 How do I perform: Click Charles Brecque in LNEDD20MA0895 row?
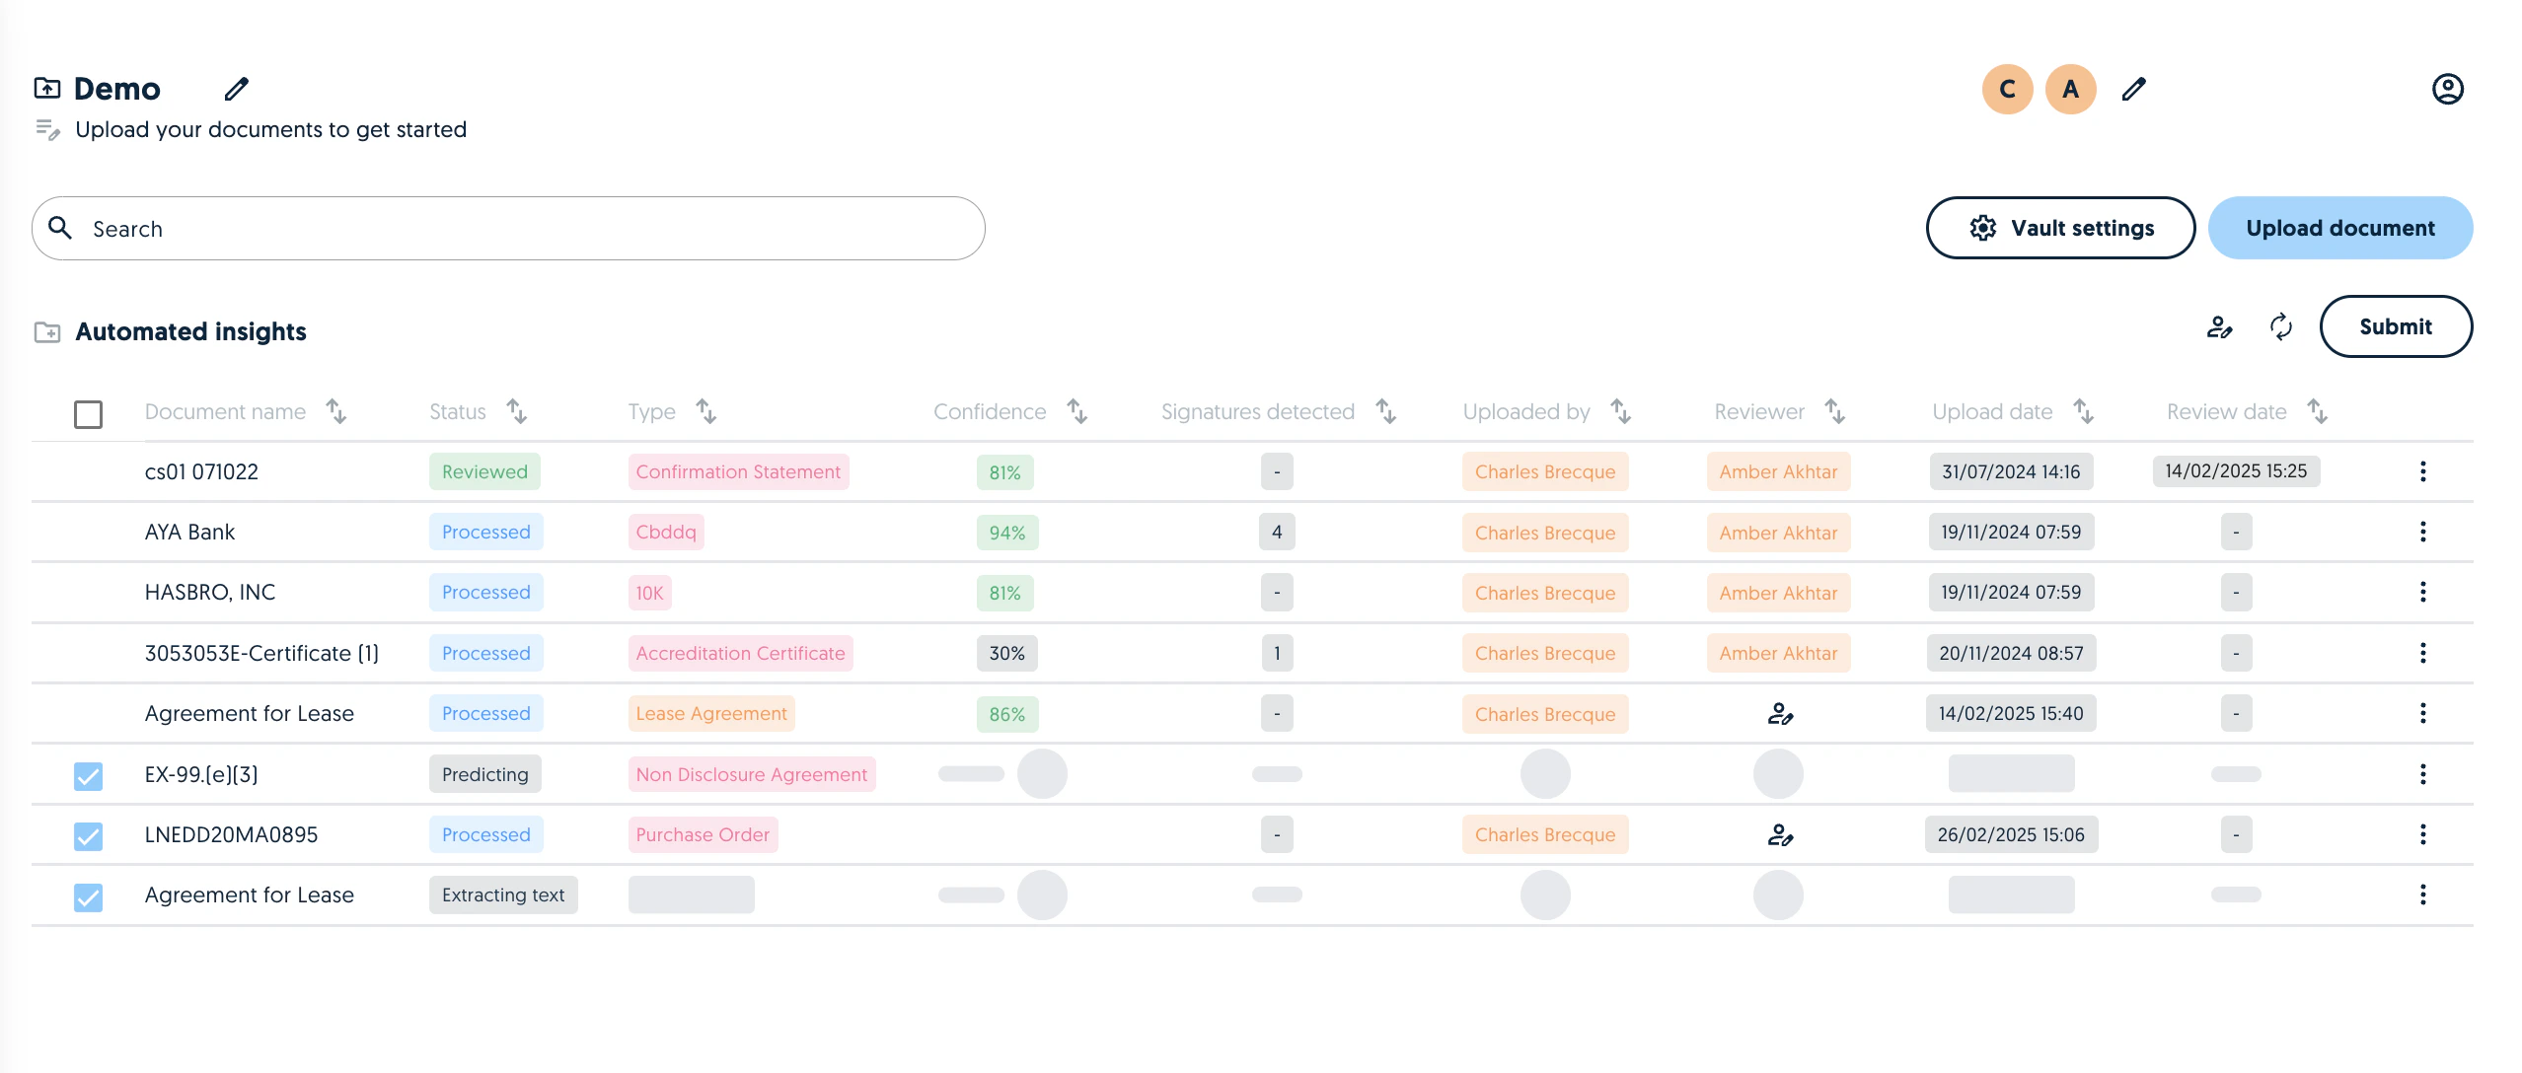click(1545, 834)
